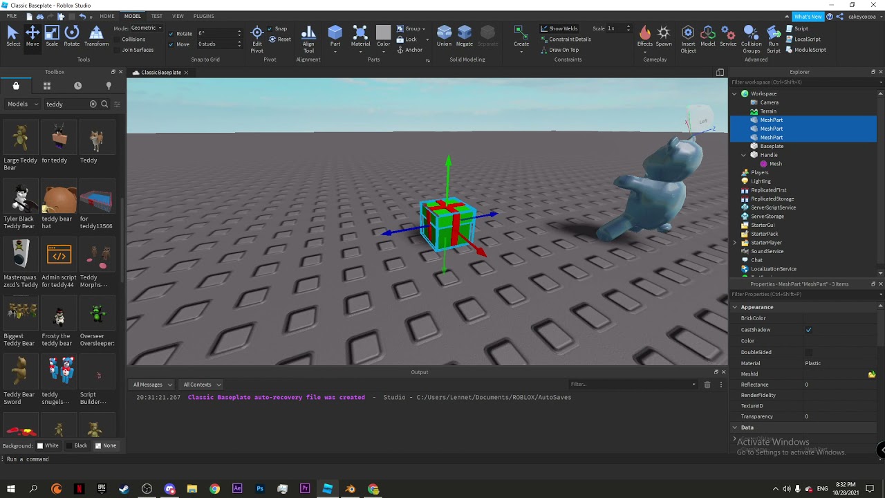Insert a LocalScript
The width and height of the screenshot is (885, 498).
tap(803, 39)
